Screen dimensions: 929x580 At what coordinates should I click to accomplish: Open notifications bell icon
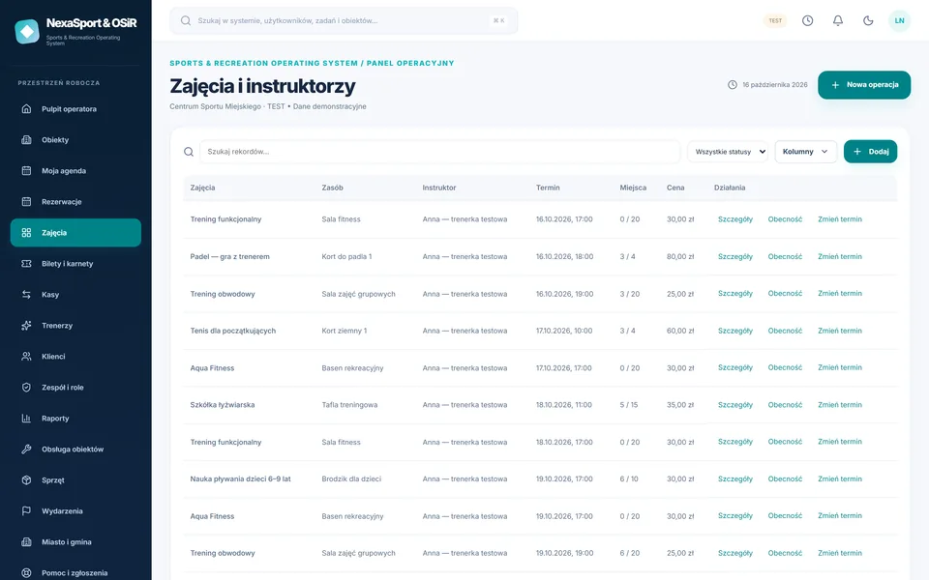coord(838,20)
